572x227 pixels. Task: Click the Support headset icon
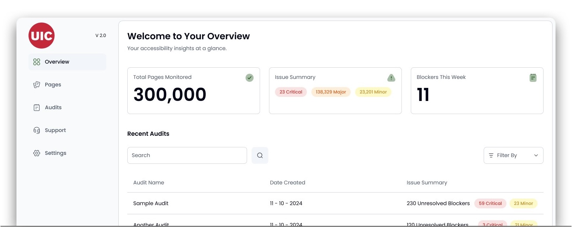37,131
